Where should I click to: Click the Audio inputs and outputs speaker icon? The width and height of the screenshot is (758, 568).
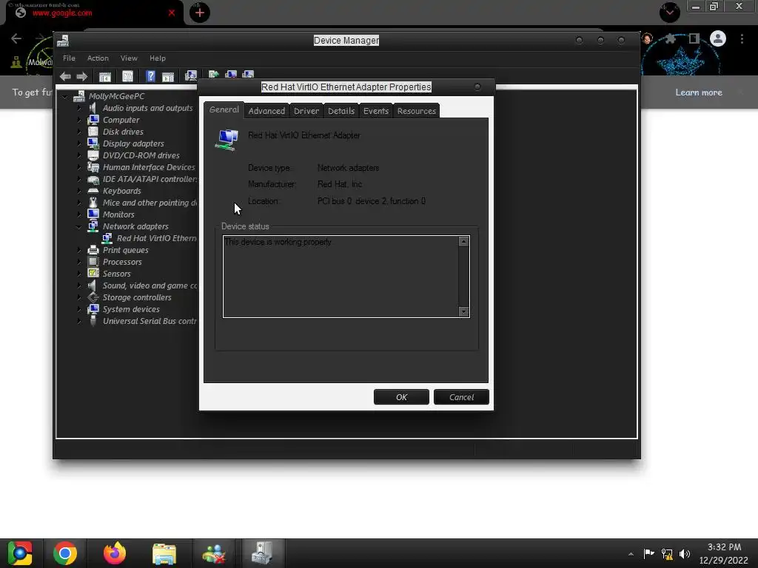click(93, 108)
